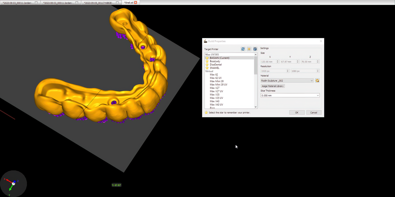Close the Shell.stl tab with red X
The width and height of the screenshot is (395, 197).
pyautogui.click(x=135, y=3)
